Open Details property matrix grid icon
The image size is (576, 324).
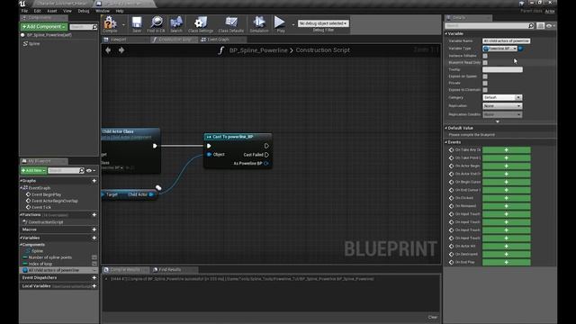tap(540, 26)
